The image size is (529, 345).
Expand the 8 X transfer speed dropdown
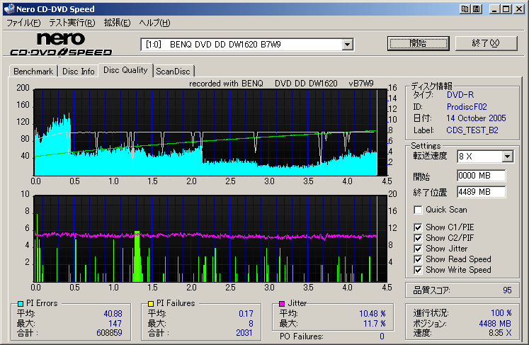(507, 157)
